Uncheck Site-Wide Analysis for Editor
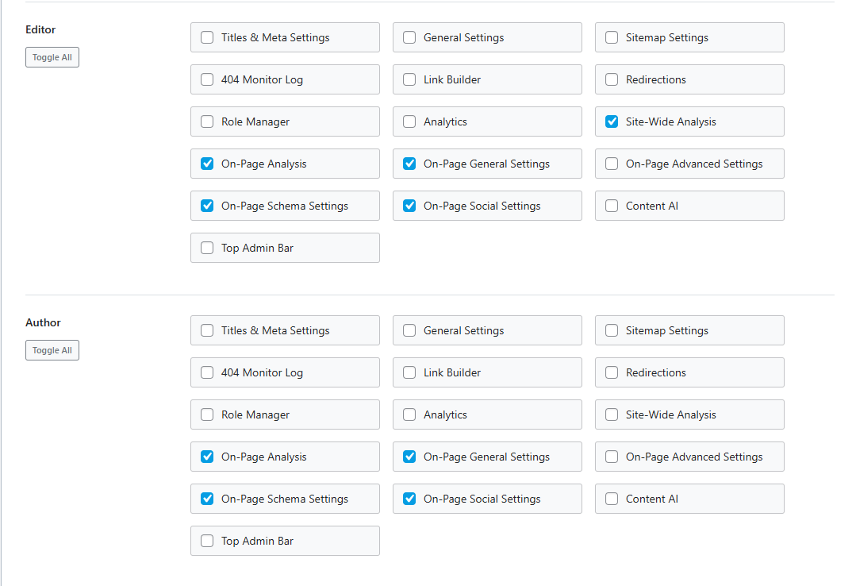 tap(612, 121)
